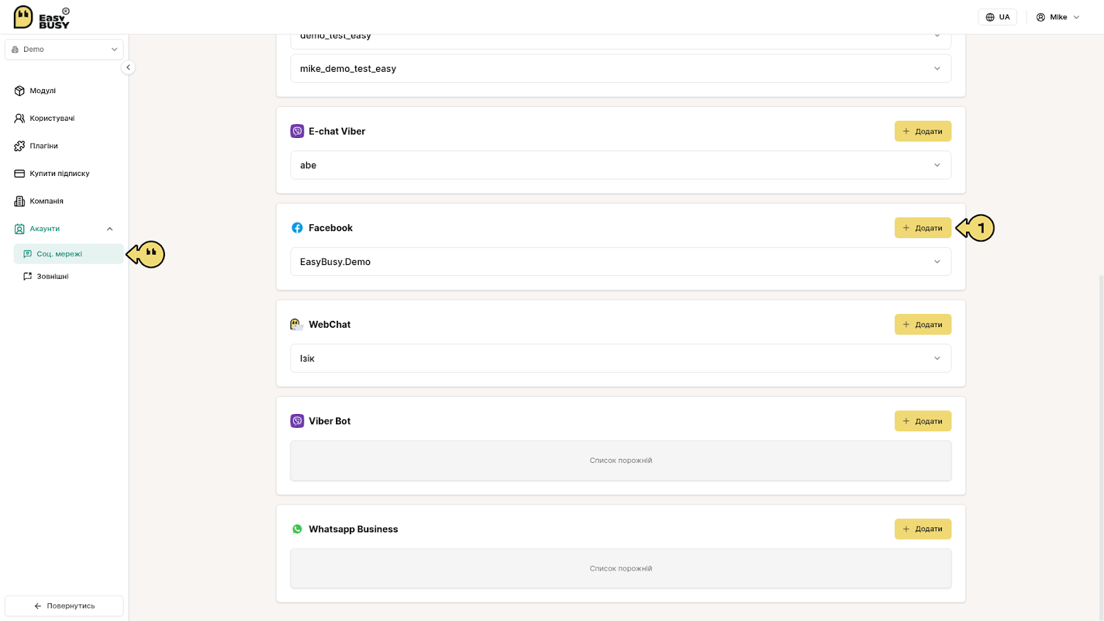The image size is (1104, 621).
Task: Click the EasyBusy logo icon
Action: point(23,17)
